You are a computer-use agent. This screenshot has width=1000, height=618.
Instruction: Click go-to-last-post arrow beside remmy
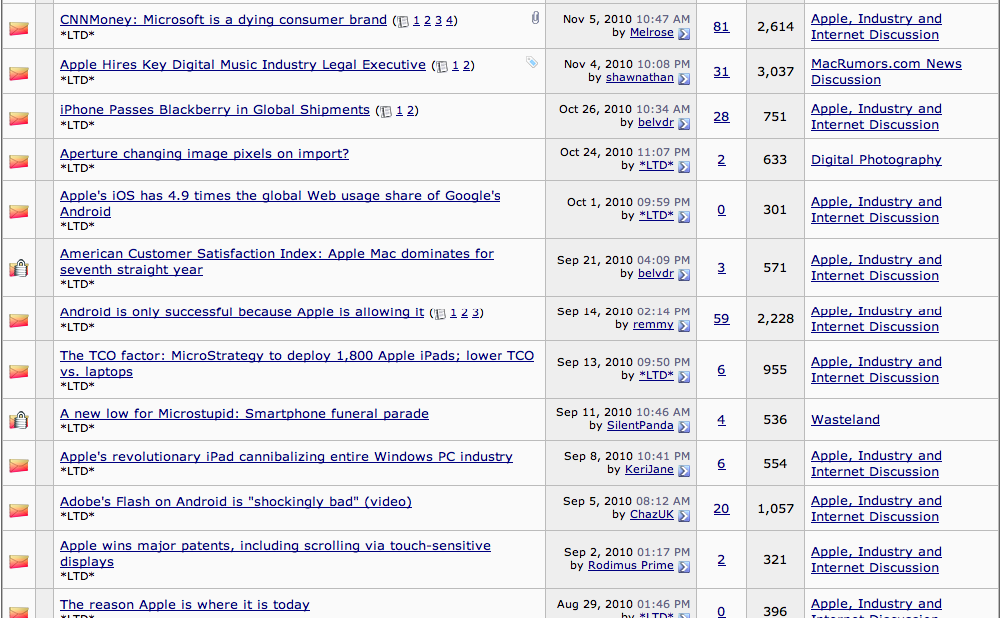(684, 326)
